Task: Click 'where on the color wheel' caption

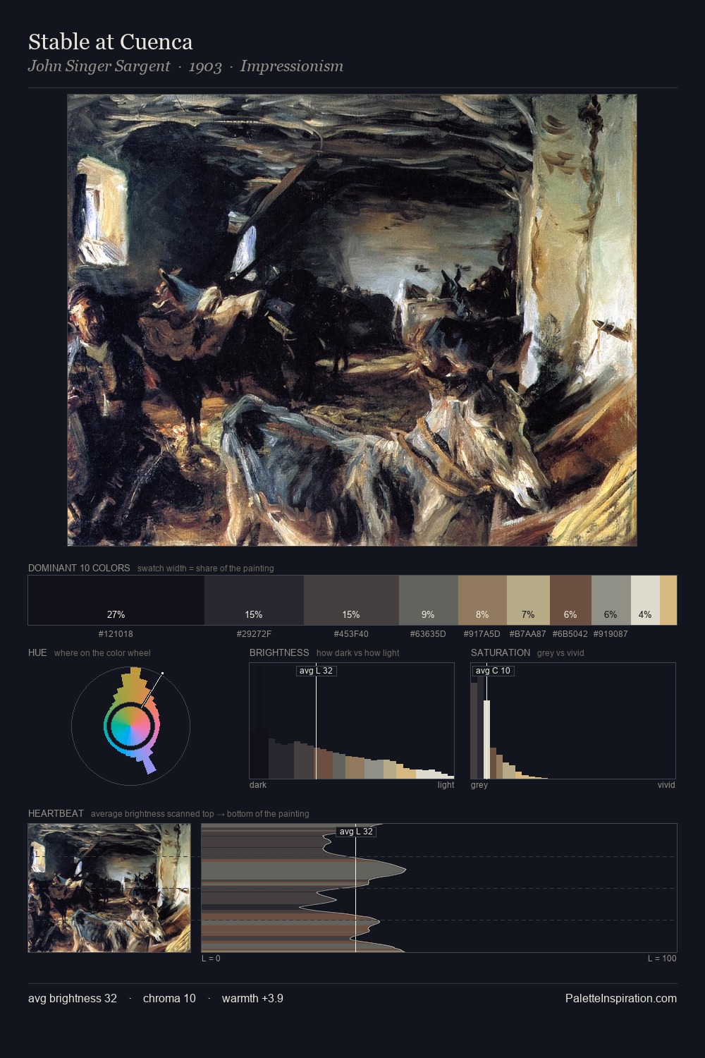Action: click(x=102, y=653)
